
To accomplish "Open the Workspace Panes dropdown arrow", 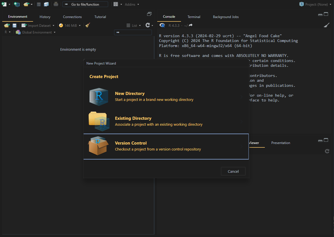I will click(x=121, y=5).
